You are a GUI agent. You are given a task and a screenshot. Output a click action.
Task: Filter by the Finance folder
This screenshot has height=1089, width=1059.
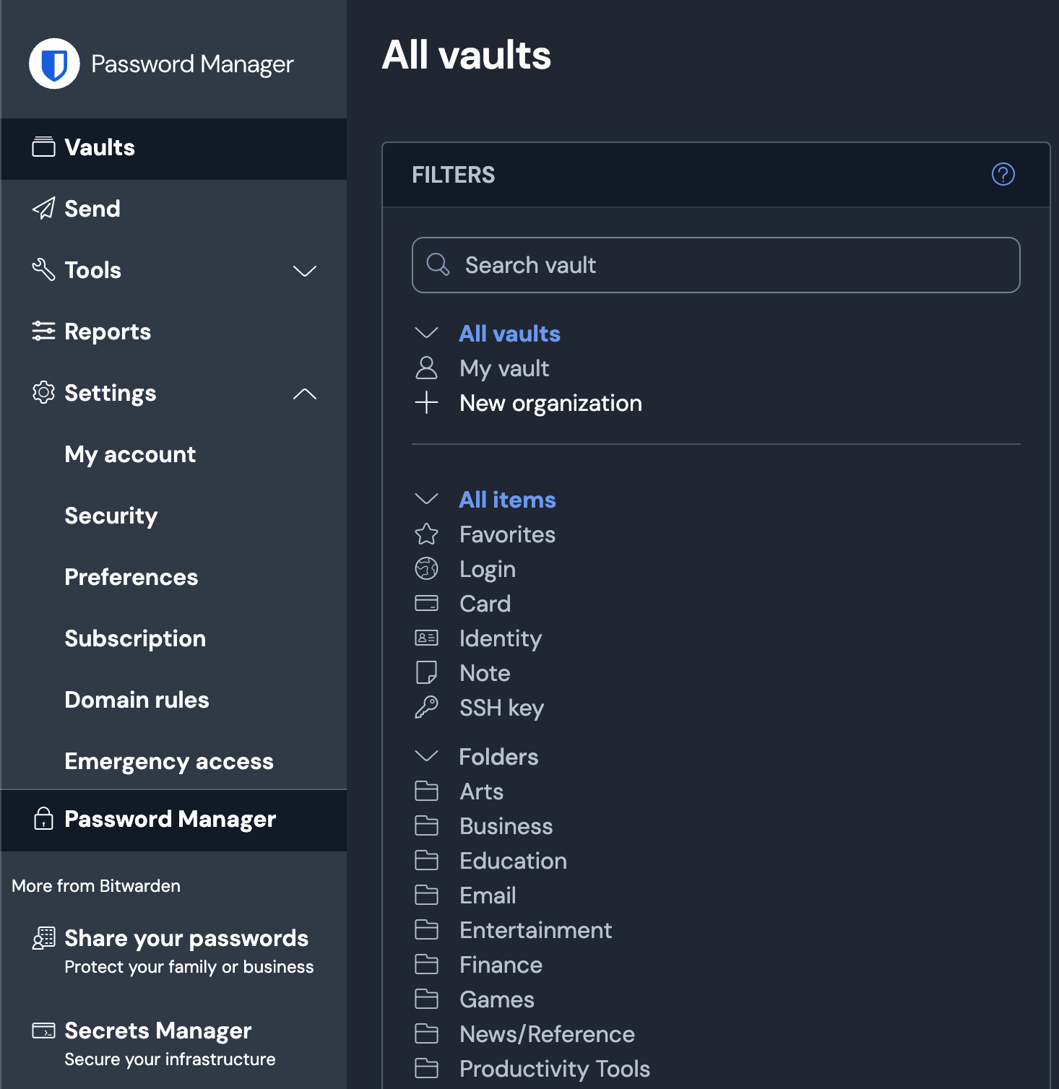501,965
